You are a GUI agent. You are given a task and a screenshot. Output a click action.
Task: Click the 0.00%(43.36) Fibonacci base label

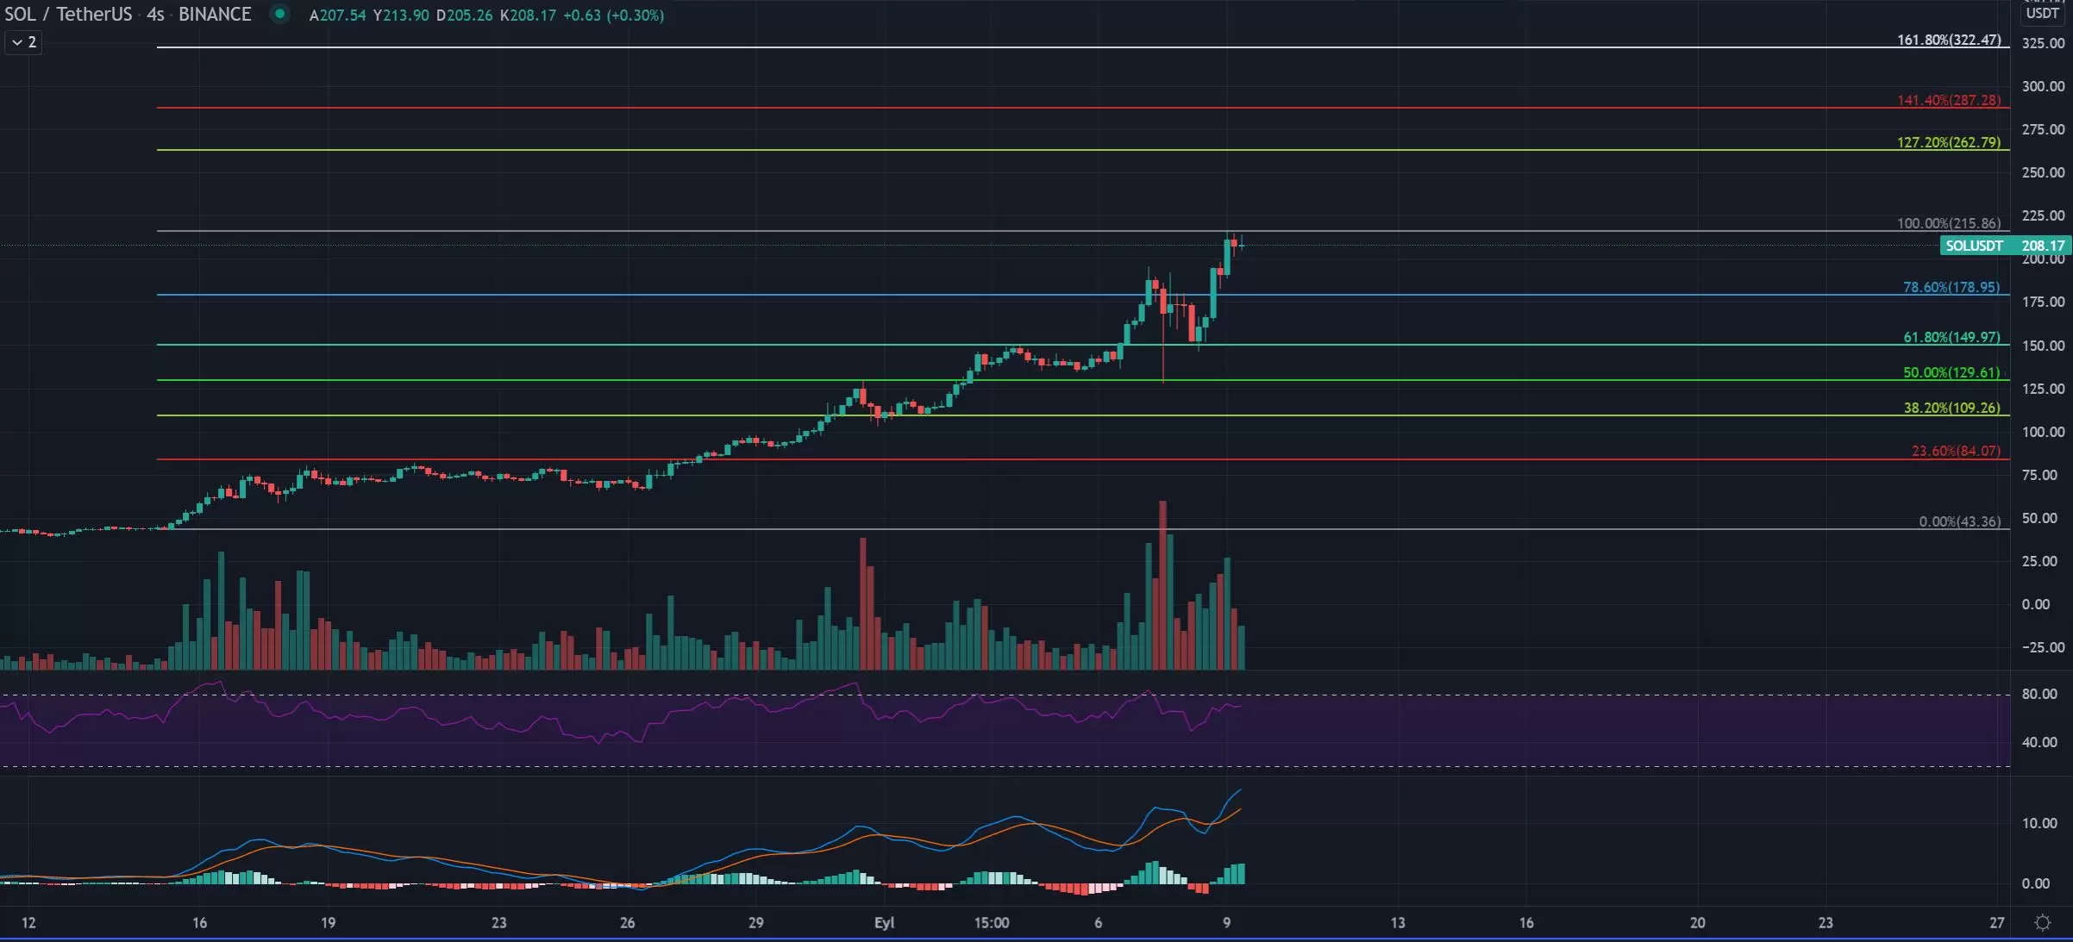(1958, 521)
